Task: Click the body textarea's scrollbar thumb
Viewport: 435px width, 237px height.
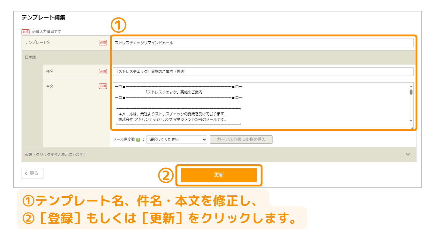Action: [411, 92]
